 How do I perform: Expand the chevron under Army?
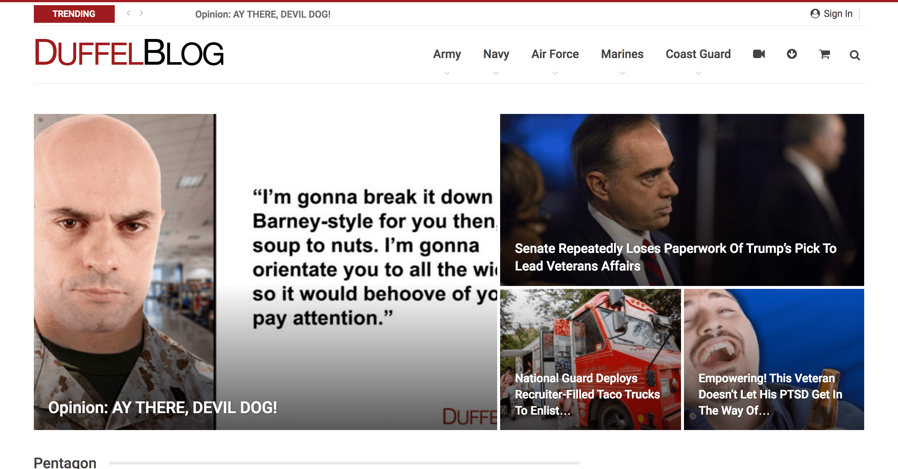[447, 73]
